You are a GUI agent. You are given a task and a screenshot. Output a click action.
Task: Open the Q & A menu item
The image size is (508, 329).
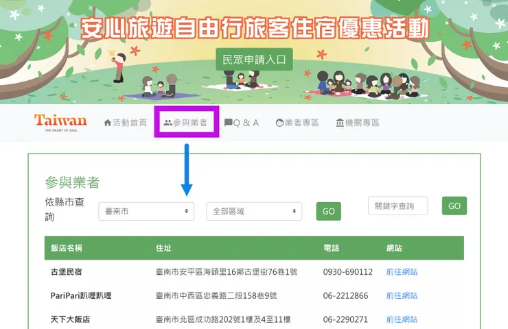coord(242,123)
